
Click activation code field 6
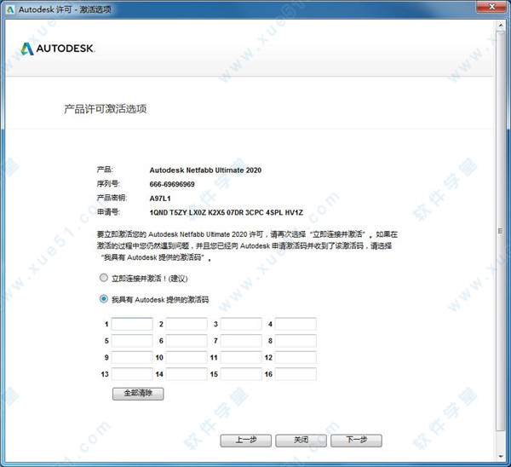187,341
